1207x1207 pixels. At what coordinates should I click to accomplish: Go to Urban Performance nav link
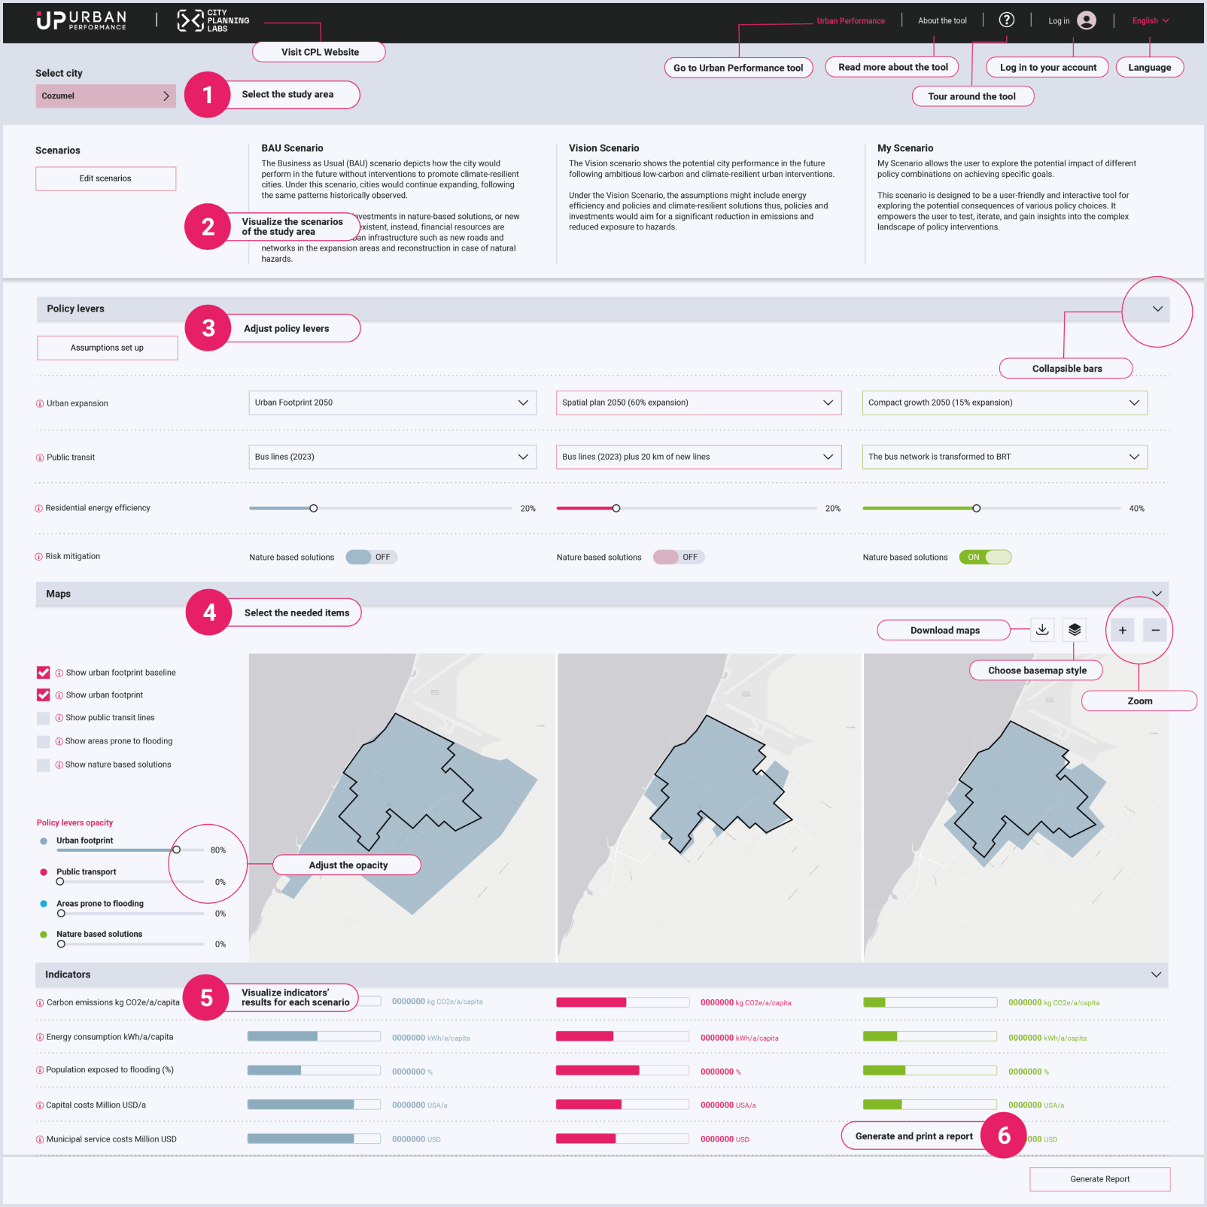point(850,21)
